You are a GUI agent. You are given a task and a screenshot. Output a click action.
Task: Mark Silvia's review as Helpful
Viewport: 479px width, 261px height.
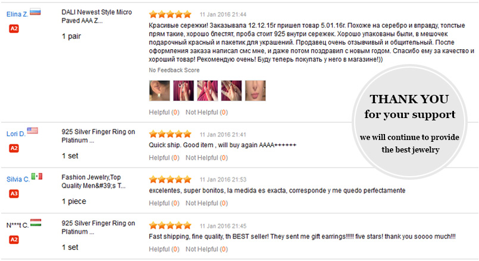point(164,203)
